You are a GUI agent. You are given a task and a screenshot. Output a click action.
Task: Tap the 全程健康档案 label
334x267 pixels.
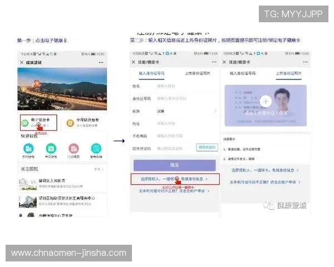[88, 120]
